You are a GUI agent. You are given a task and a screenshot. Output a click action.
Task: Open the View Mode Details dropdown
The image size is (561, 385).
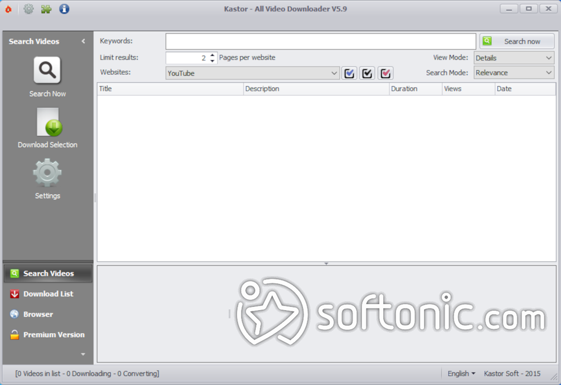pyautogui.click(x=514, y=58)
